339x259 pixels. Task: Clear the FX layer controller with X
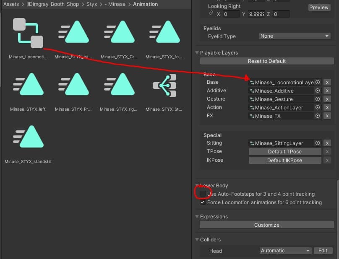coord(327,116)
